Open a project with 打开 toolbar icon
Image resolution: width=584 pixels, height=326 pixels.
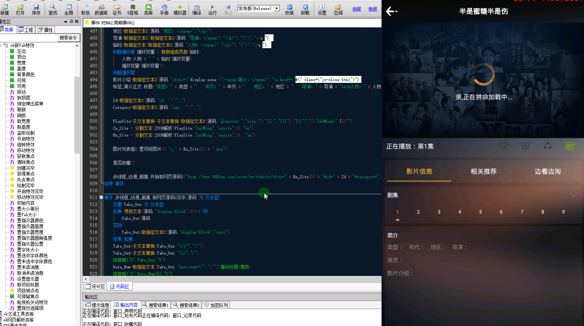pos(21,9)
